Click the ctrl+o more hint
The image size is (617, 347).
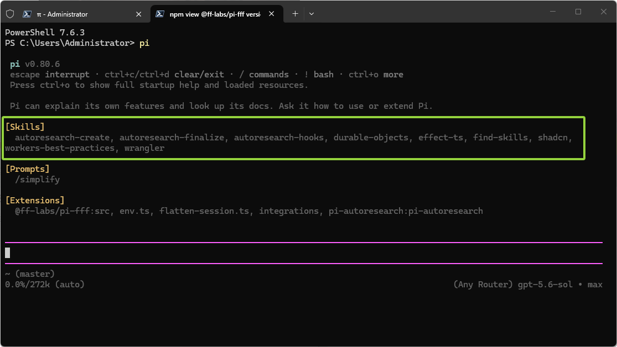coord(376,75)
